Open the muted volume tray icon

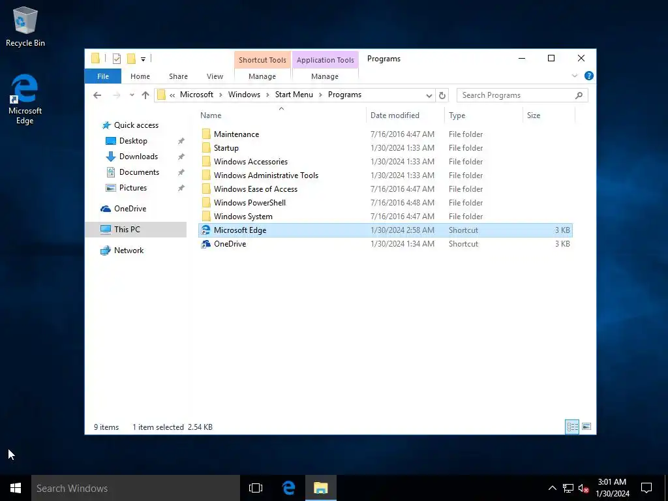584,488
